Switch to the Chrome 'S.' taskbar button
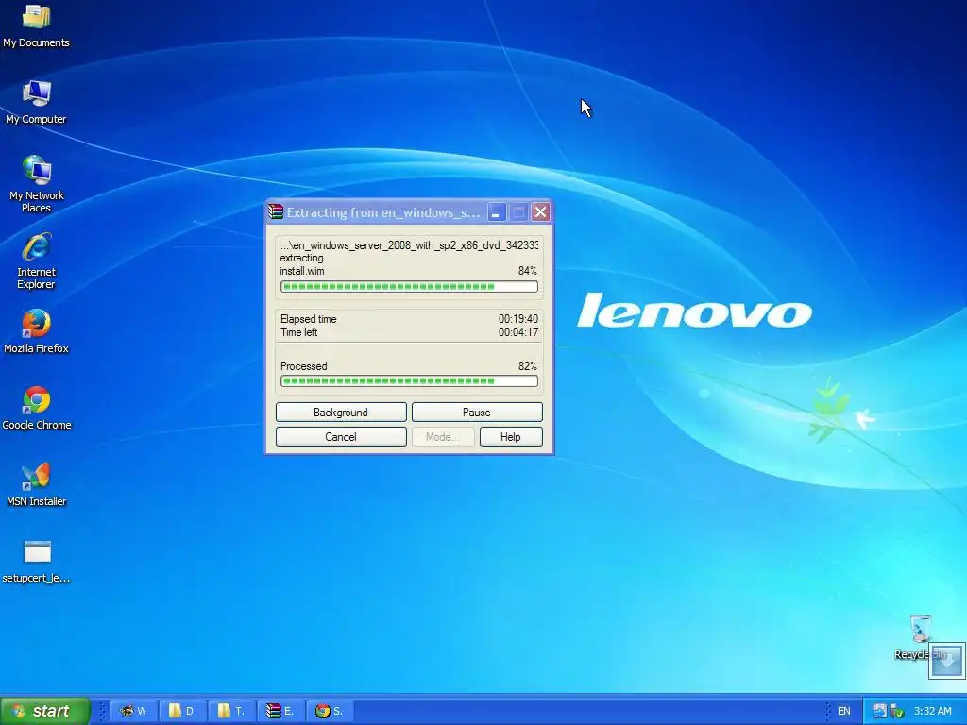This screenshot has height=725, width=967. coord(329,711)
